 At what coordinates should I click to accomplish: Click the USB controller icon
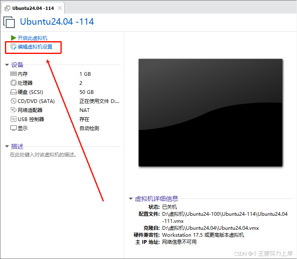coord(14,119)
